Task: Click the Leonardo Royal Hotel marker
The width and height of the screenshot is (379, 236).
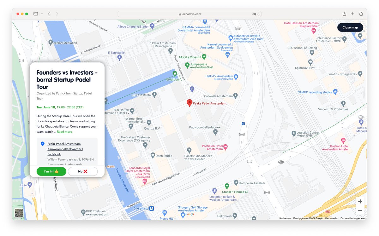Action: click(x=145, y=181)
